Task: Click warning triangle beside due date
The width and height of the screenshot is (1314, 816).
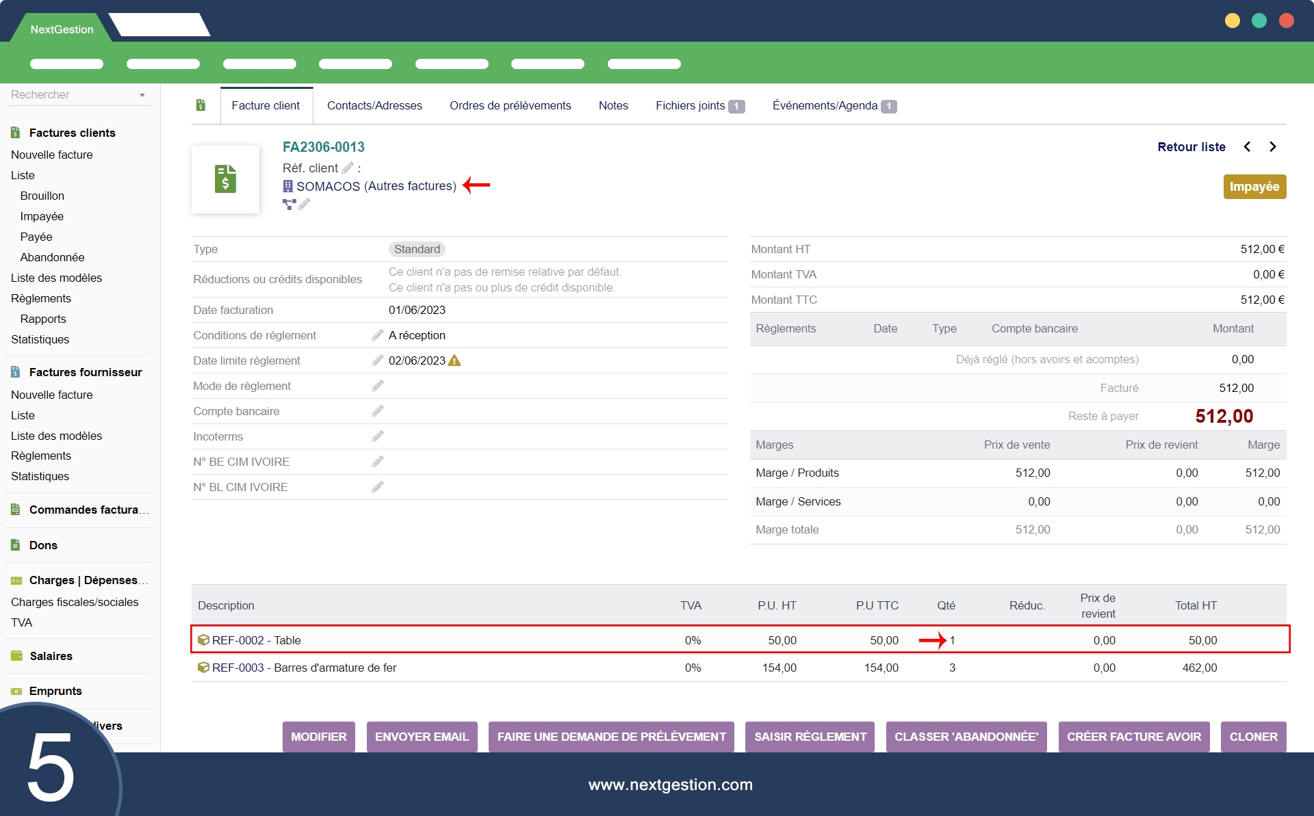Action: 454,360
